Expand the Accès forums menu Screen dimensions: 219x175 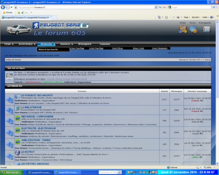point(27,44)
